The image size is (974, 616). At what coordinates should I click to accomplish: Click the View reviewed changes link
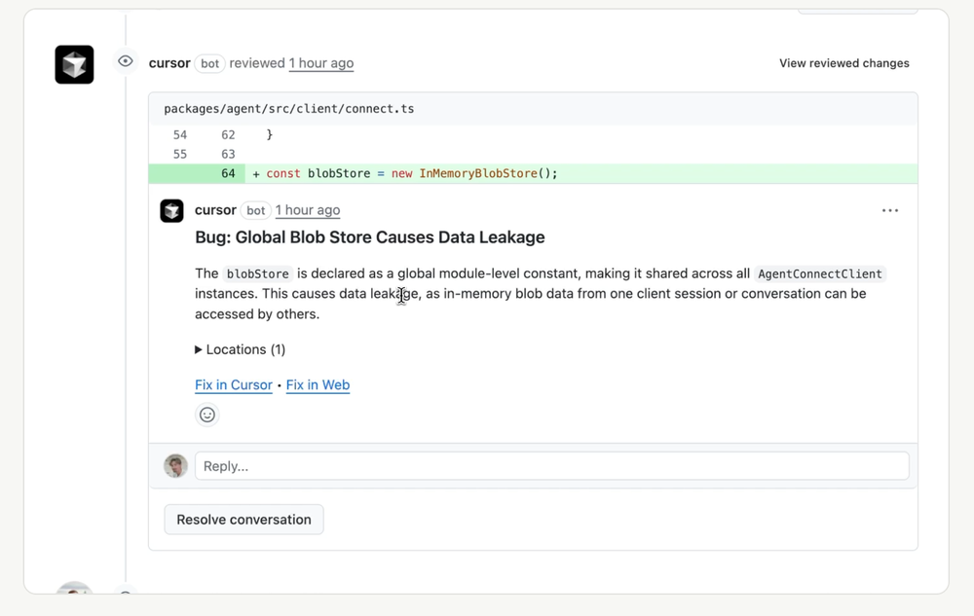pyautogui.click(x=843, y=62)
